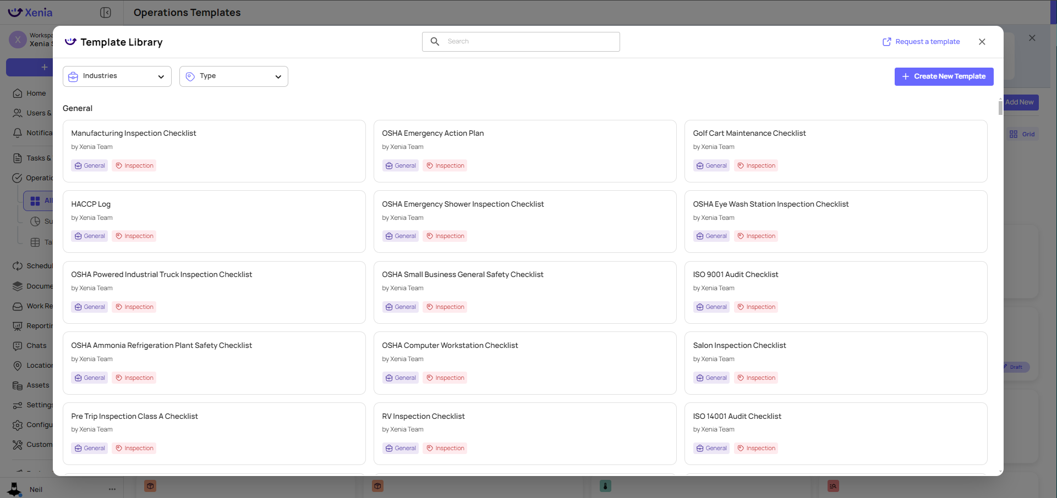Open OSHA Small Business General Safety Checklist

(x=525, y=292)
